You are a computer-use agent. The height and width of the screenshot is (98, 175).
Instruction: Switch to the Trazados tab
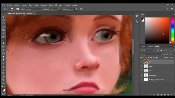tap(150, 47)
